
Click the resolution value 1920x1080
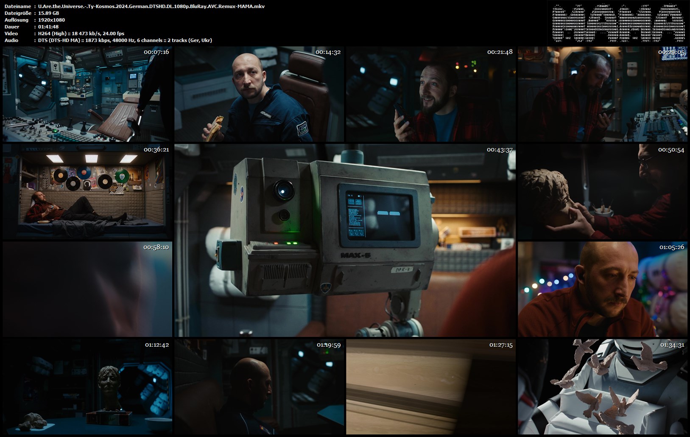coord(51,20)
